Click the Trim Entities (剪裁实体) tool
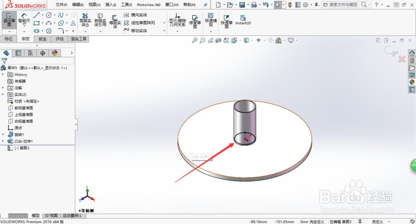The height and width of the screenshot is (224, 416). [85, 20]
